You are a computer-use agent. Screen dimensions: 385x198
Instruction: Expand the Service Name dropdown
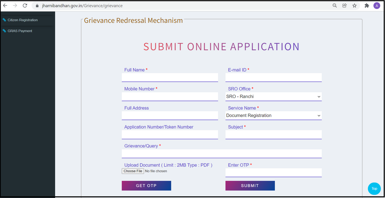(273, 115)
